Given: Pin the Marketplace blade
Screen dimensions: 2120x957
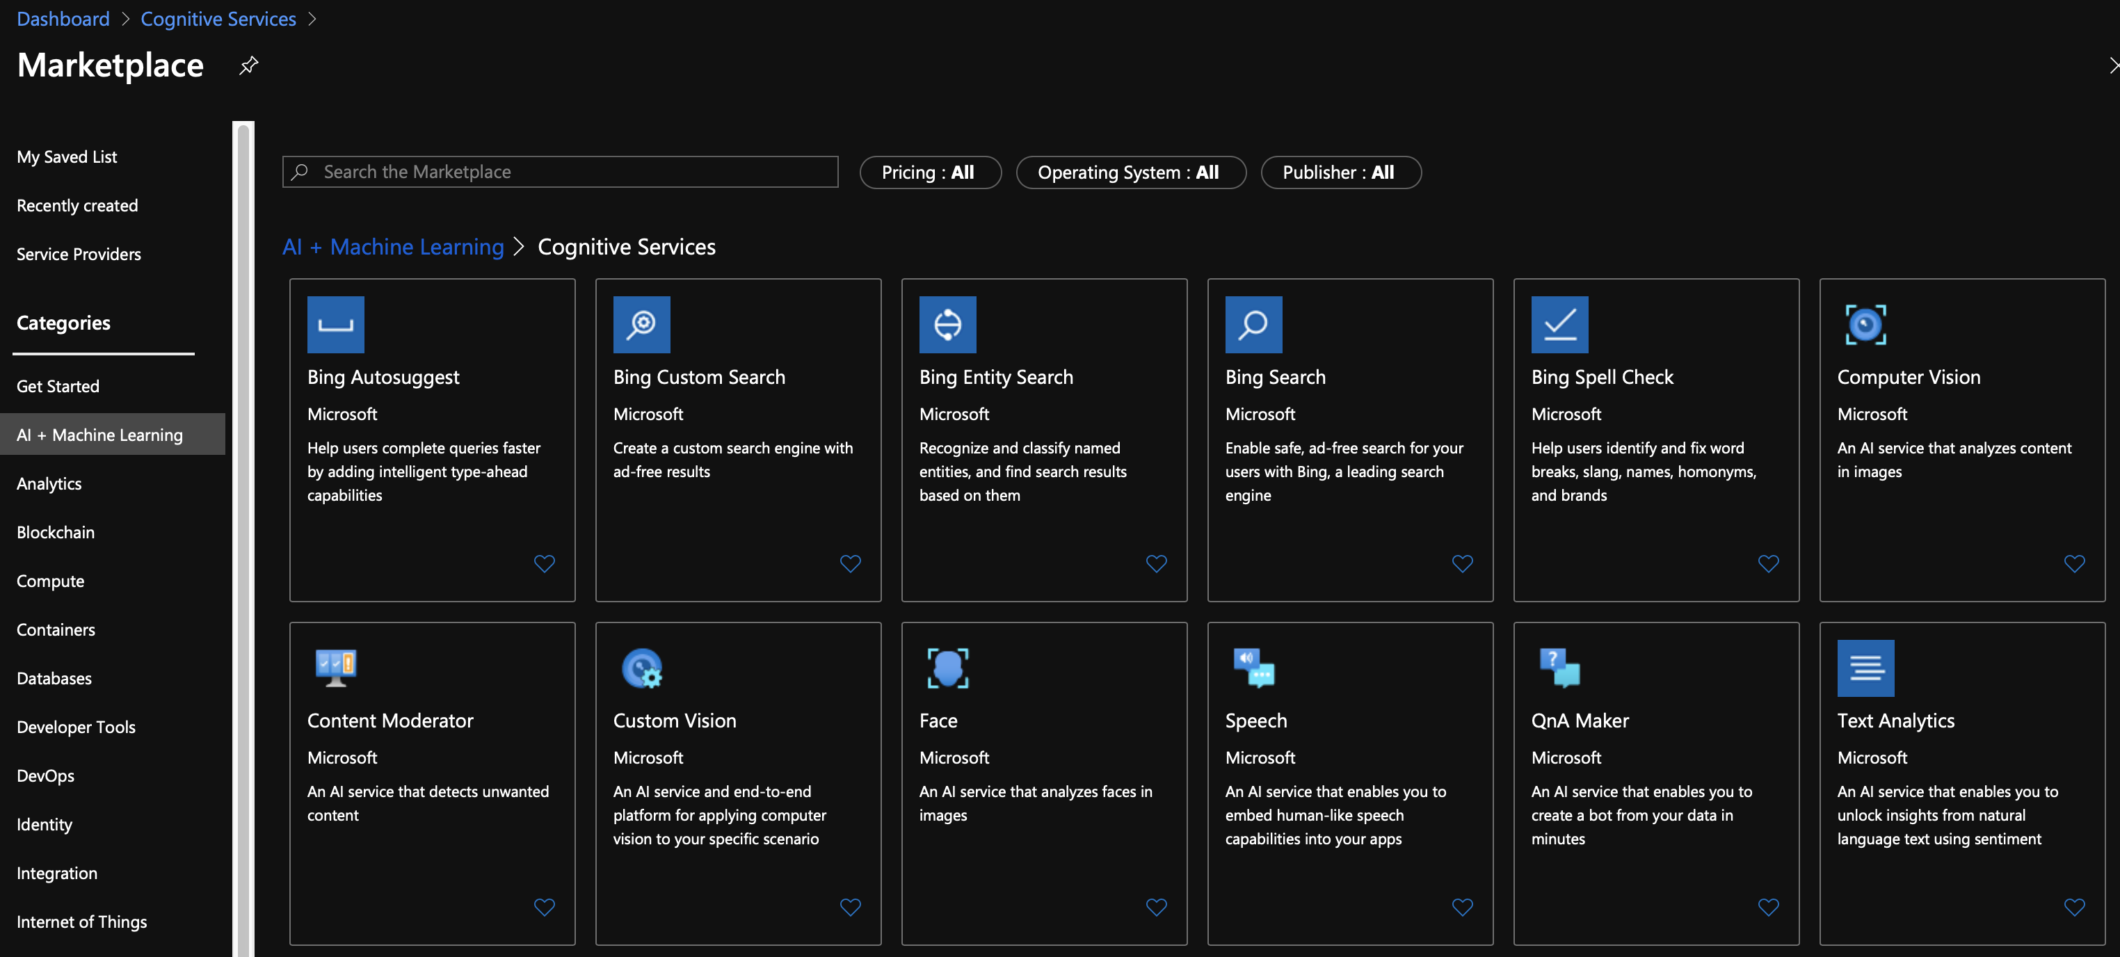Looking at the screenshot, I should (x=248, y=65).
